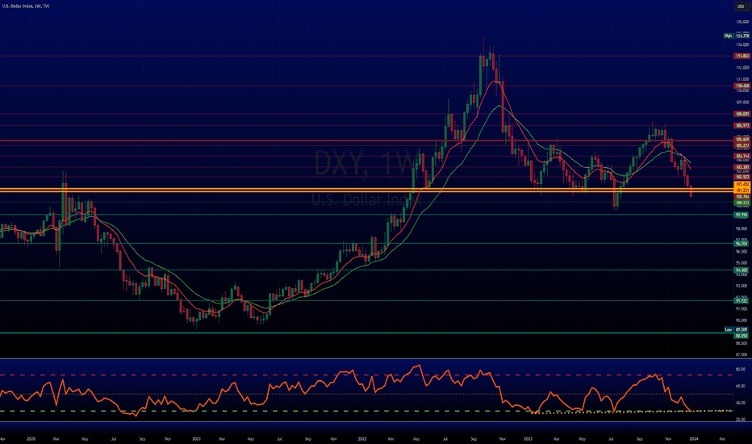Click the 2022 year label on time axis
Viewport: 752px width, 444px height.
pyautogui.click(x=362, y=438)
